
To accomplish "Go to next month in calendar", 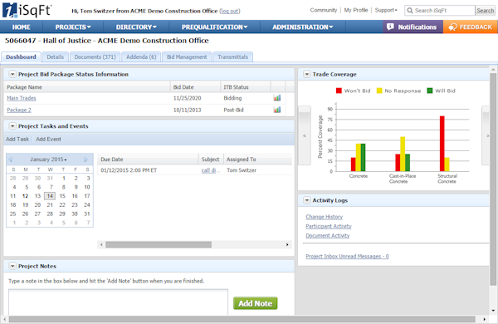I will [x=85, y=160].
